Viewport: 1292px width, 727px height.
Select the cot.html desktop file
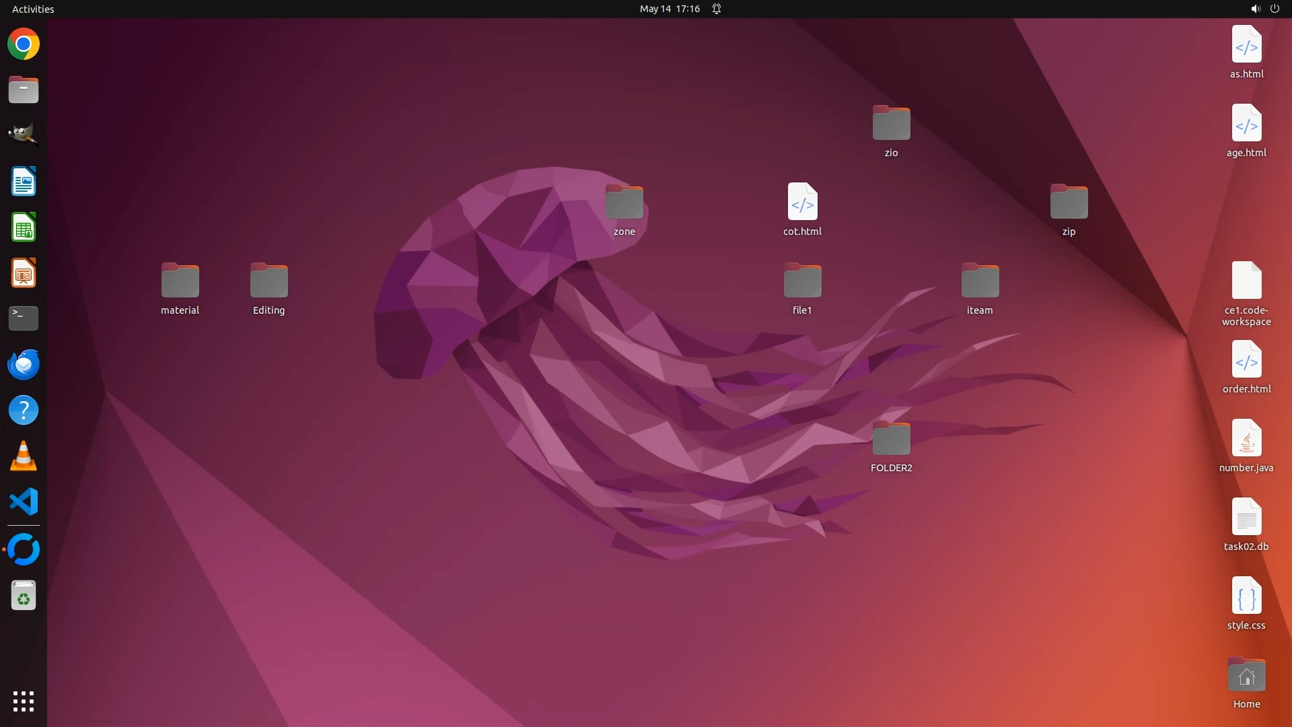(x=802, y=202)
